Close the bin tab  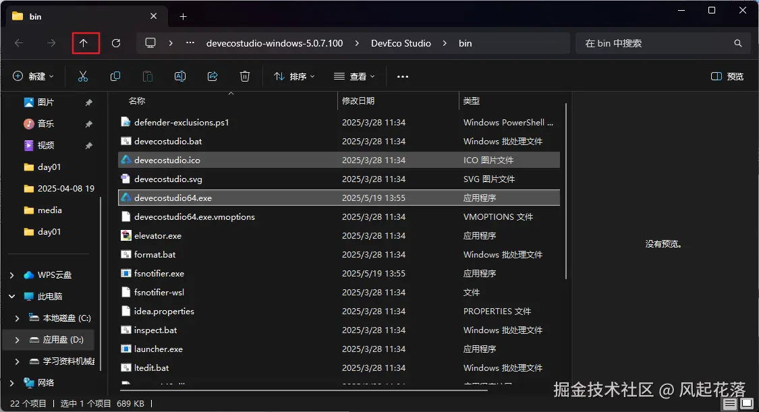click(x=153, y=16)
